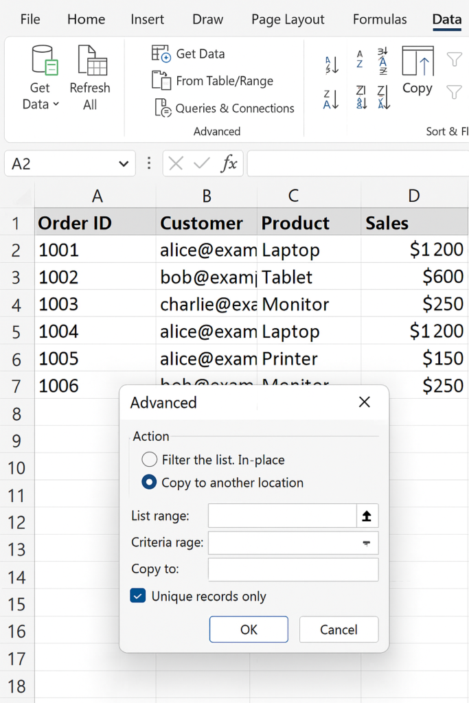Viewport: 469px width, 703px height.
Task: Click the List range collapse arrow icon
Action: point(367,516)
